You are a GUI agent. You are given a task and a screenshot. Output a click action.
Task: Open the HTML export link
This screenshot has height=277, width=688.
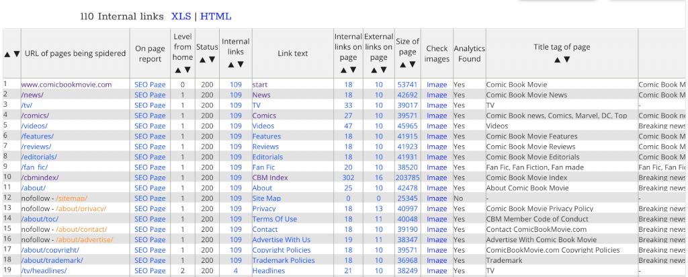(x=216, y=17)
